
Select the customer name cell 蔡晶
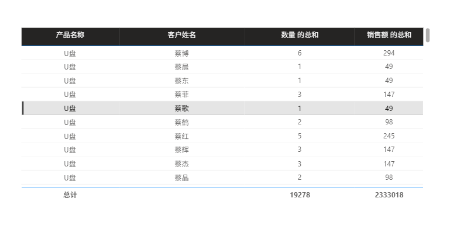coord(181,178)
